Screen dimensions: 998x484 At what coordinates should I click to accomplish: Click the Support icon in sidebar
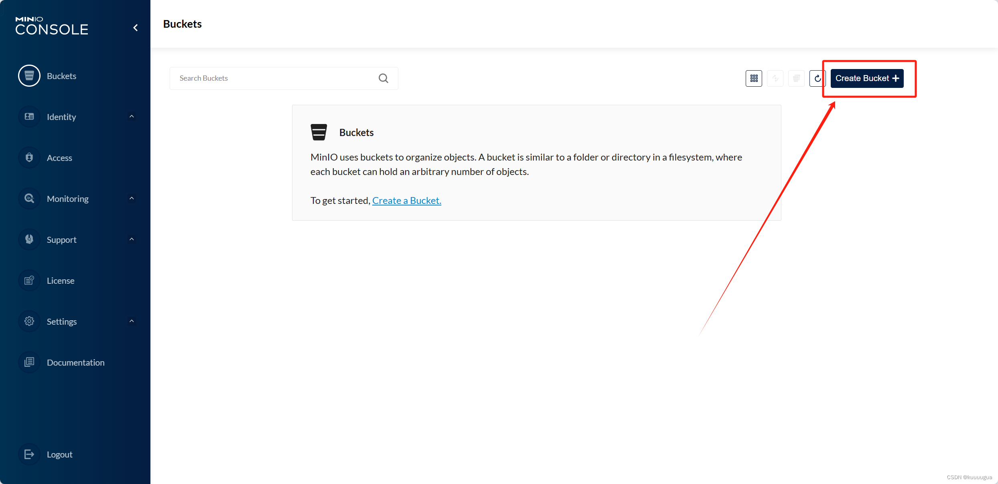(x=29, y=240)
